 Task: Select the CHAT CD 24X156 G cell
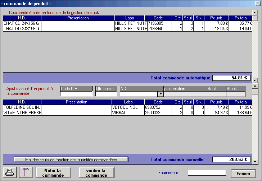pyautogui.click(x=22, y=23)
